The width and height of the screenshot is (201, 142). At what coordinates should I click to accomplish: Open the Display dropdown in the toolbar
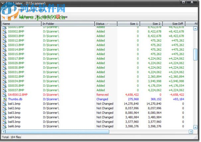click(48, 17)
